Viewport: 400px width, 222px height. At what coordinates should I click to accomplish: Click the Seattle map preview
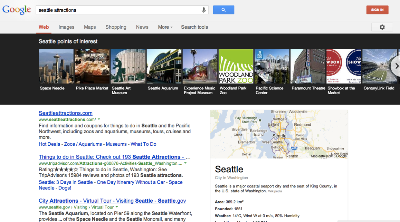click(279, 134)
